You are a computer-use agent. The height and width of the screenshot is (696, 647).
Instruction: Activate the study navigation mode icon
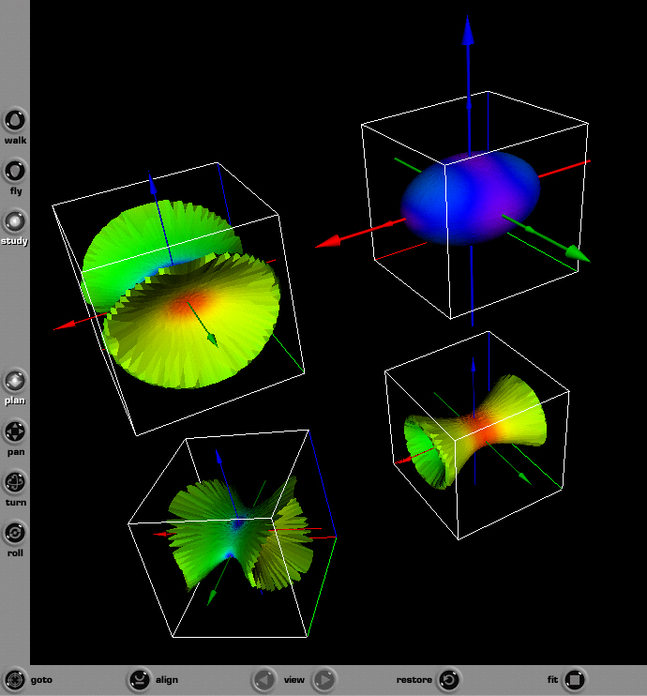15,221
